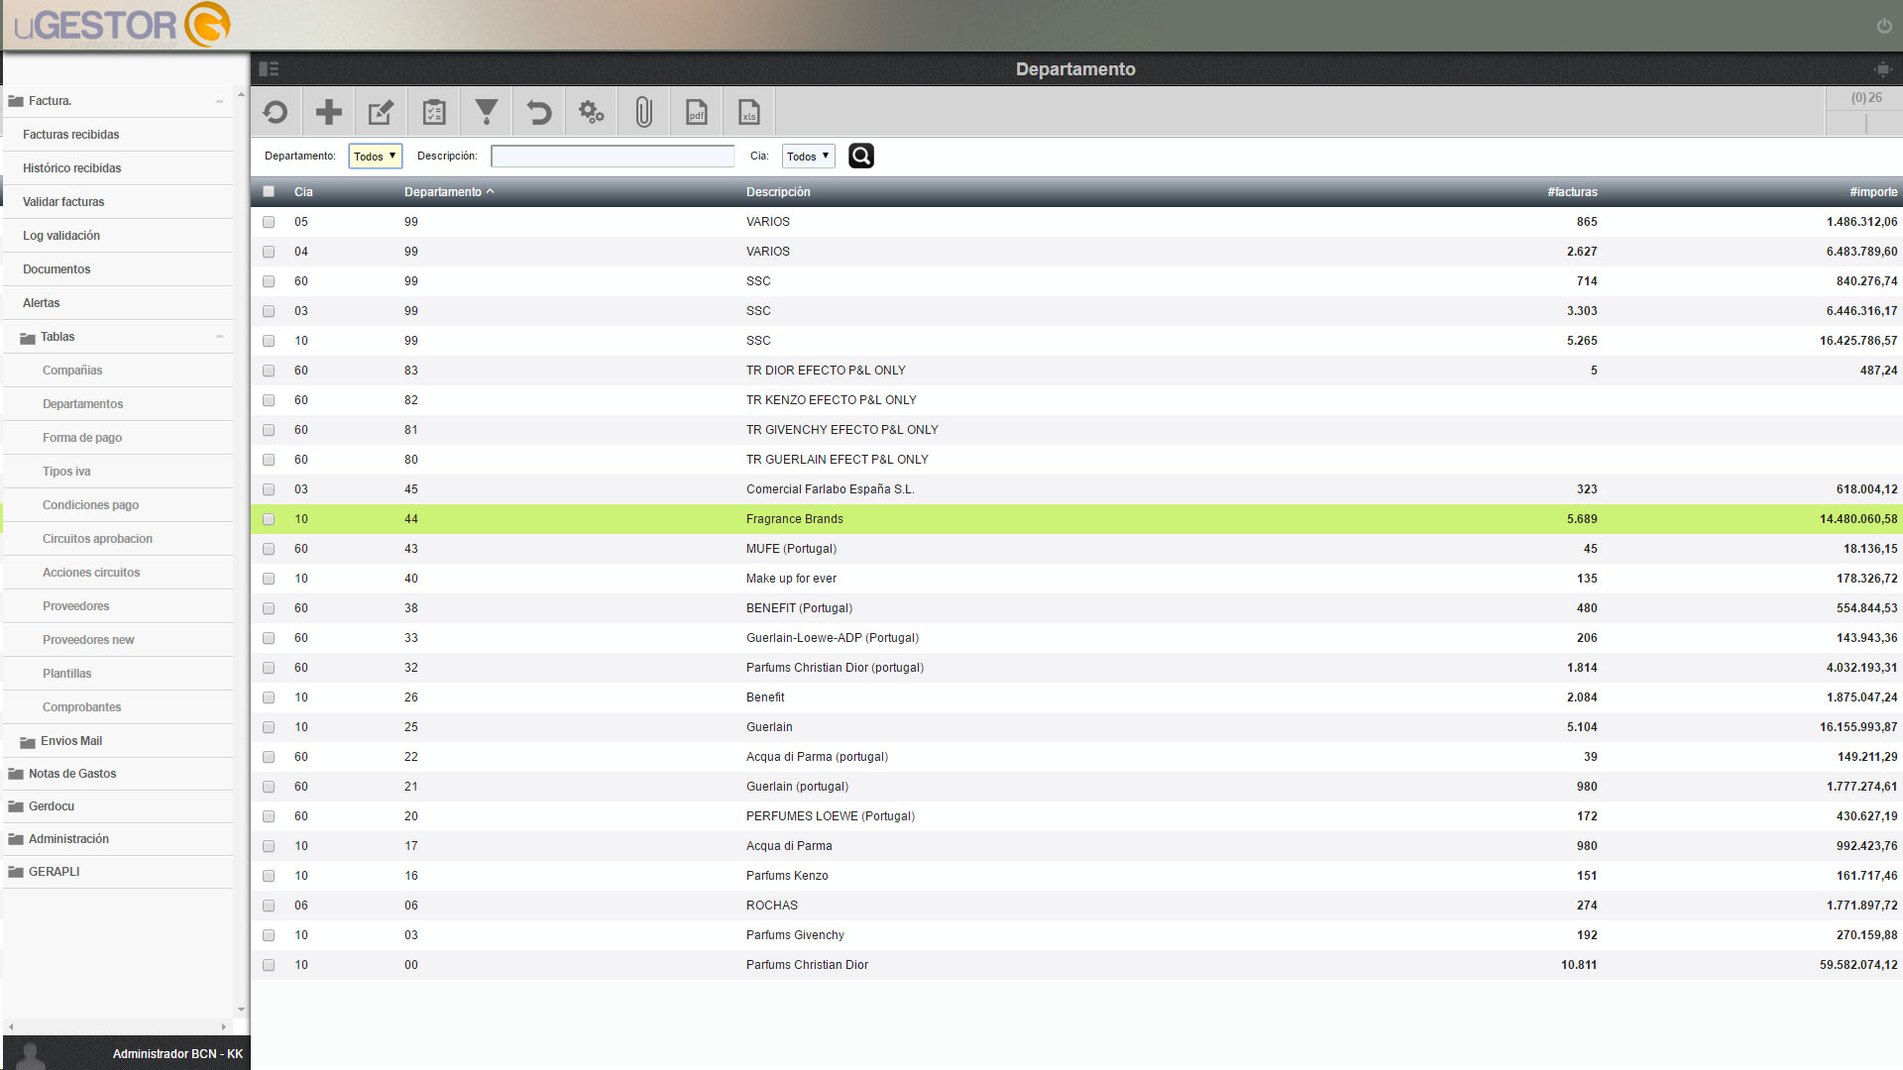Click the Tablas folder icon

point(28,338)
